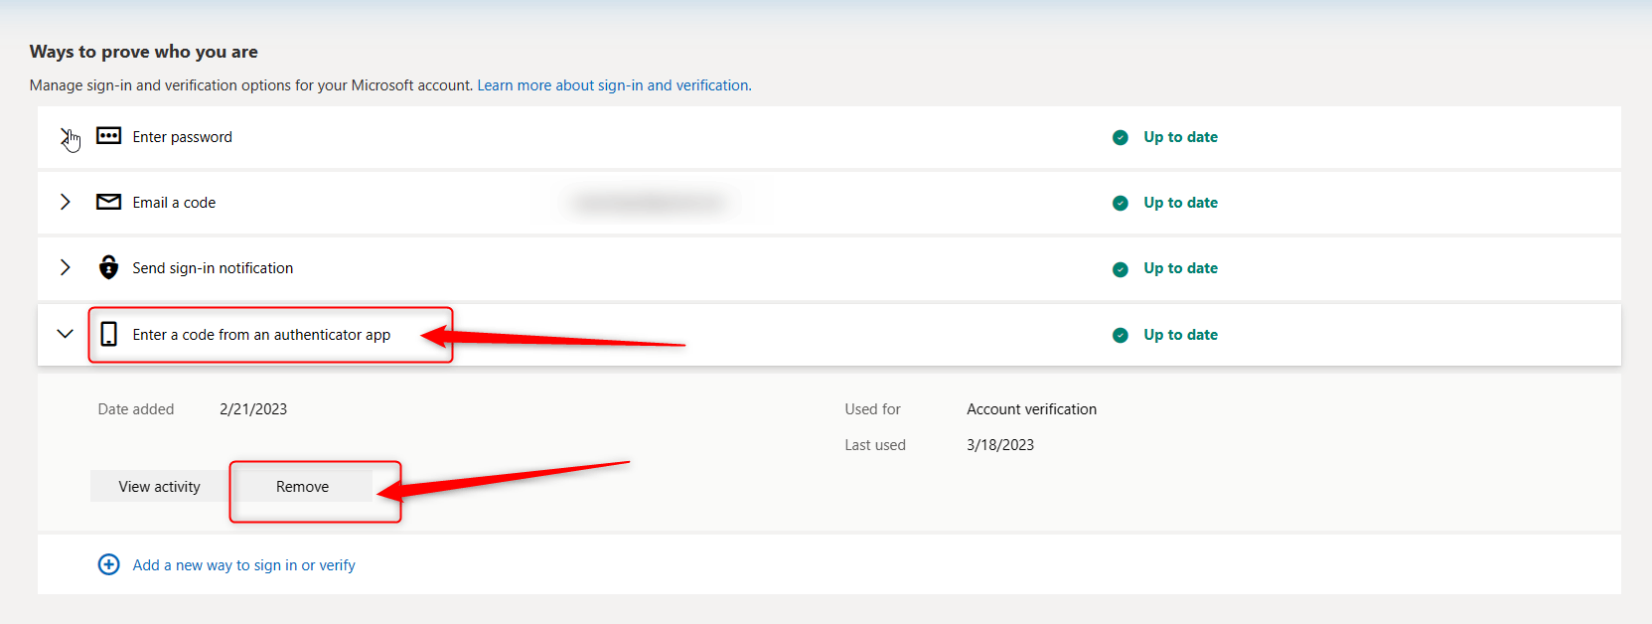The height and width of the screenshot is (624, 1652).
Task: Expand the Enter password row chevron
Action: pos(66,137)
